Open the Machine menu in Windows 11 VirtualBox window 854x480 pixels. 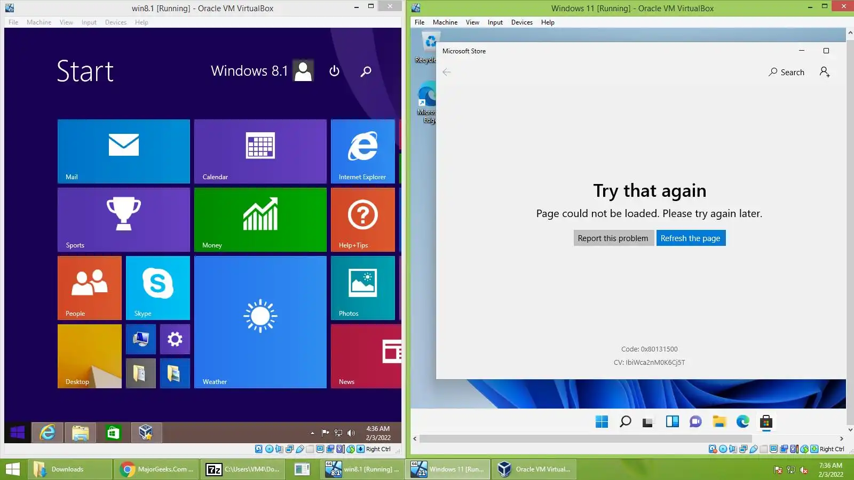tap(445, 22)
